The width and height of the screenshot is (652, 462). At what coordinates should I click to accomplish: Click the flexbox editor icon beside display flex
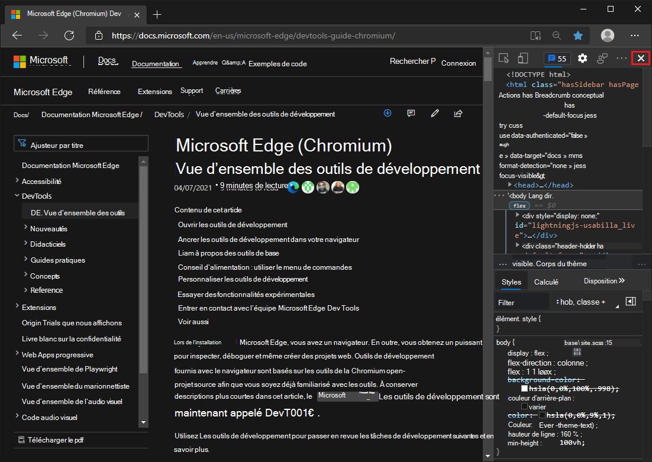click(577, 352)
